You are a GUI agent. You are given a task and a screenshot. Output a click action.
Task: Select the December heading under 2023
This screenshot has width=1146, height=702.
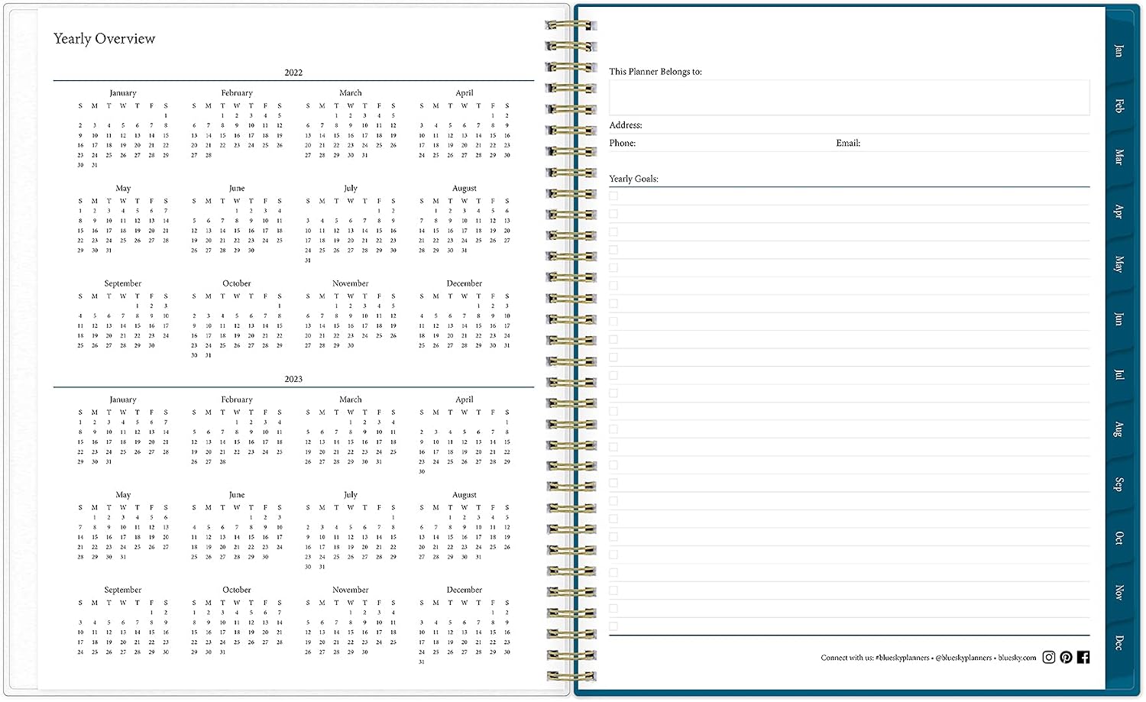(465, 590)
